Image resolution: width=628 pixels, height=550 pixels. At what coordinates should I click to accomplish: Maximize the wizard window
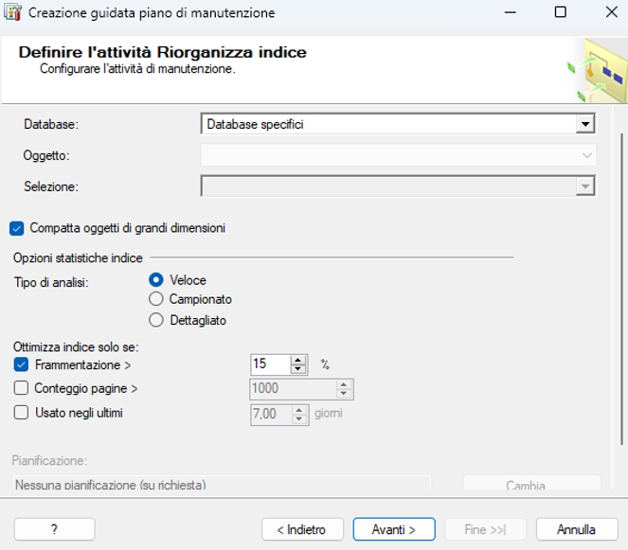click(561, 12)
